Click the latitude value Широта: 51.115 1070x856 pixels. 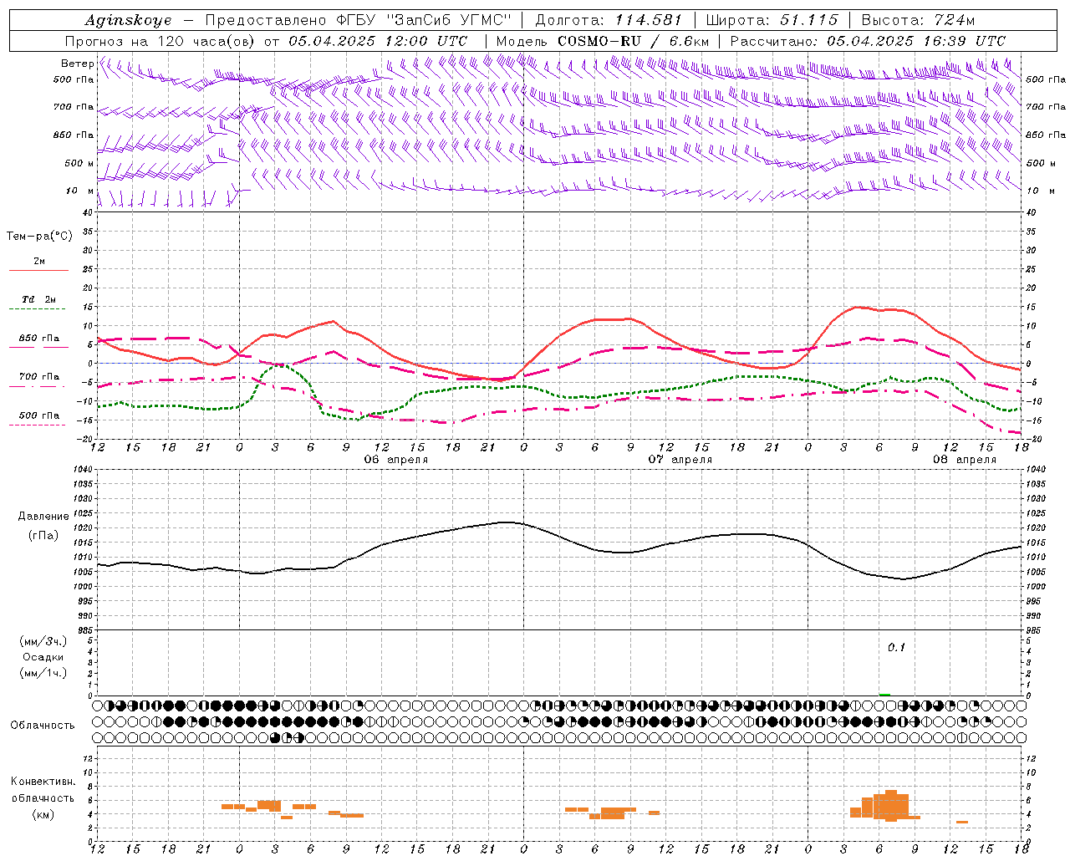pyautogui.click(x=772, y=20)
